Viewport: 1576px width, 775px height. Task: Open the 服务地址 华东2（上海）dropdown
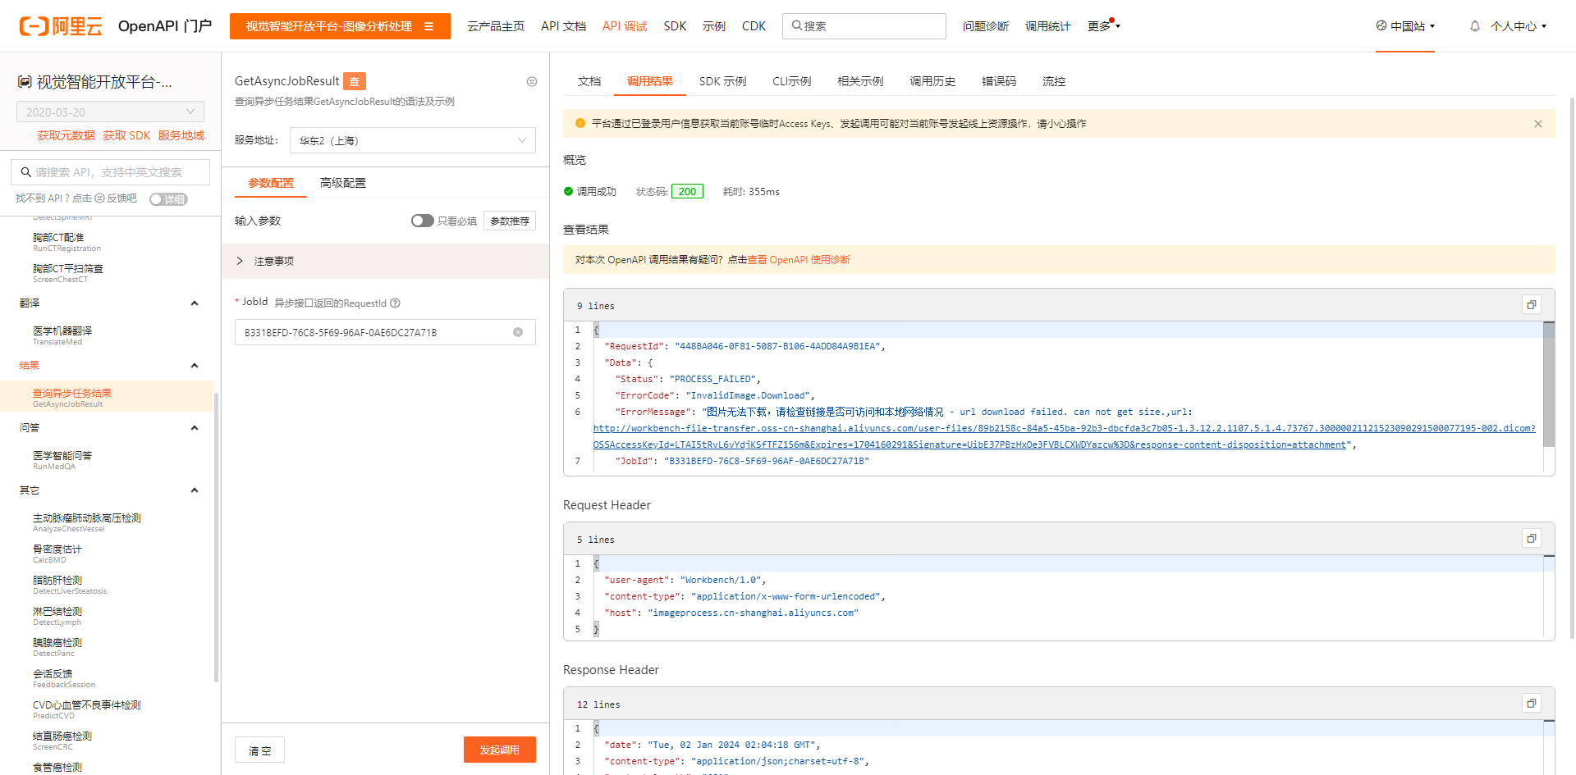[x=413, y=140]
